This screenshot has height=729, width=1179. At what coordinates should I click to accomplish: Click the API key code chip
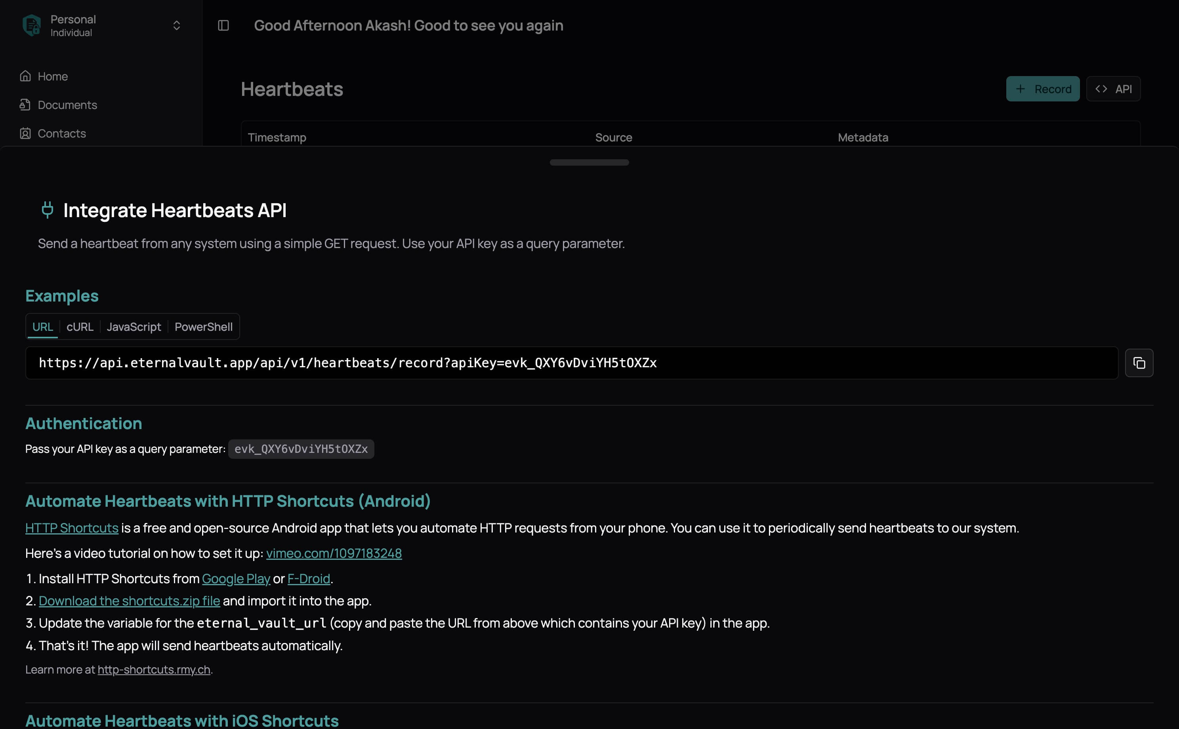301,449
